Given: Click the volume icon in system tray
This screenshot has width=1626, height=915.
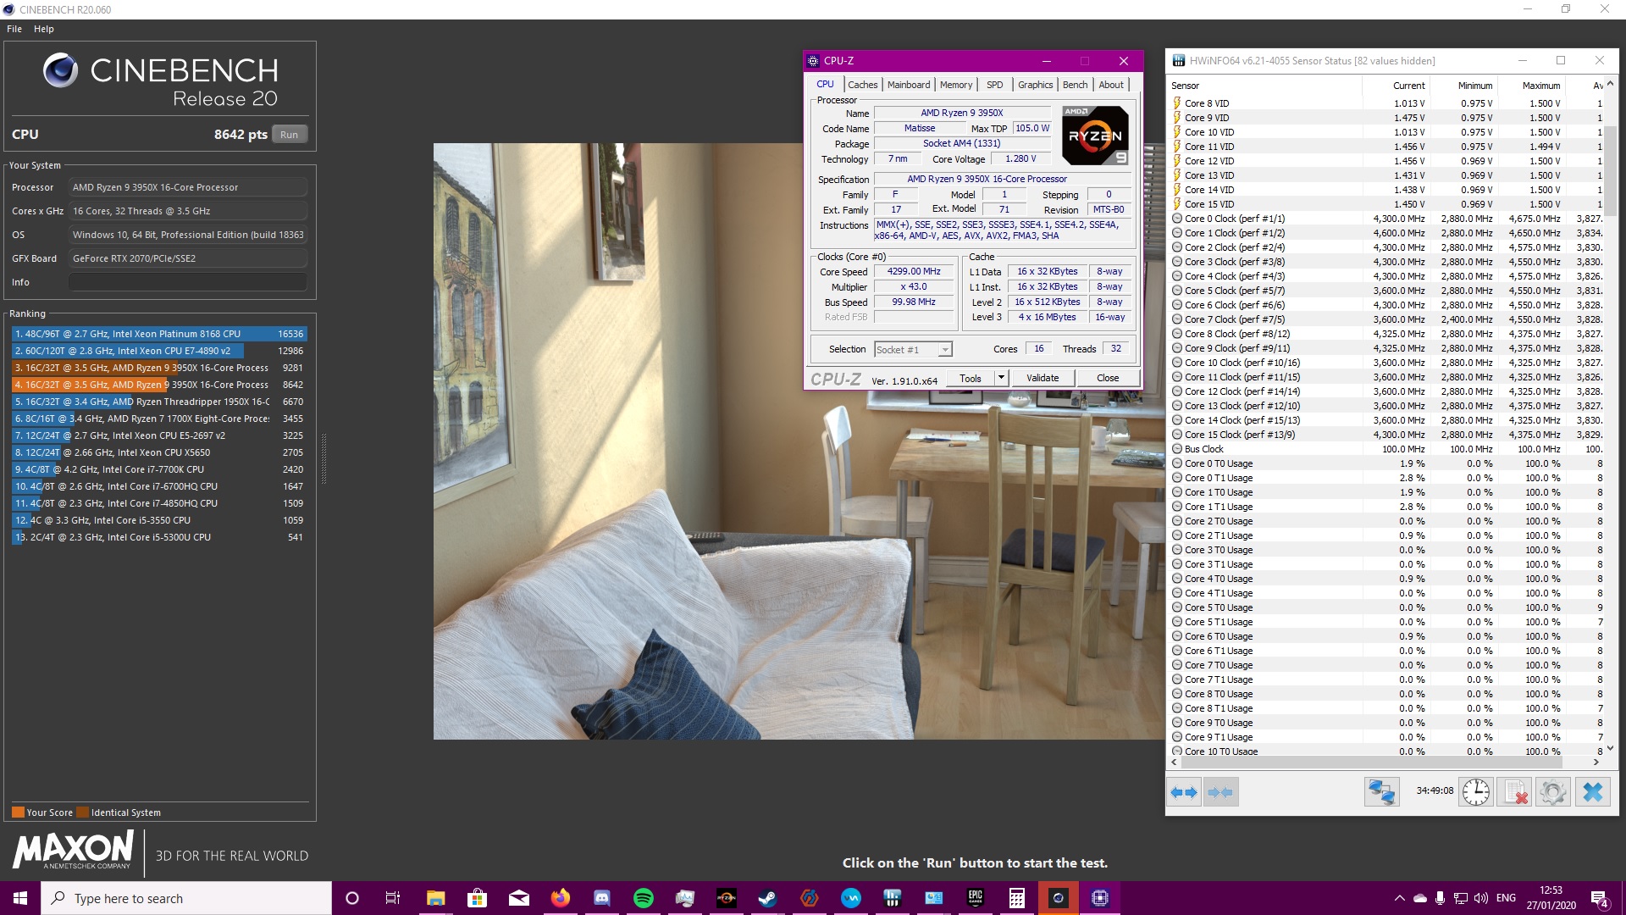Looking at the screenshot, I should [x=1480, y=898].
